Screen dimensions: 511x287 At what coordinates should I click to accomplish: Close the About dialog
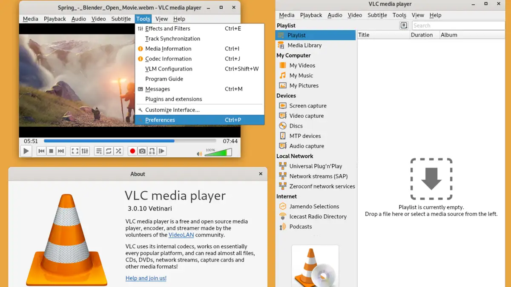[261, 174]
